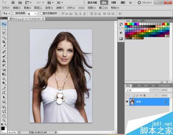Select the Pen tool
The height and width of the screenshot is (135, 173).
(x=4, y=88)
